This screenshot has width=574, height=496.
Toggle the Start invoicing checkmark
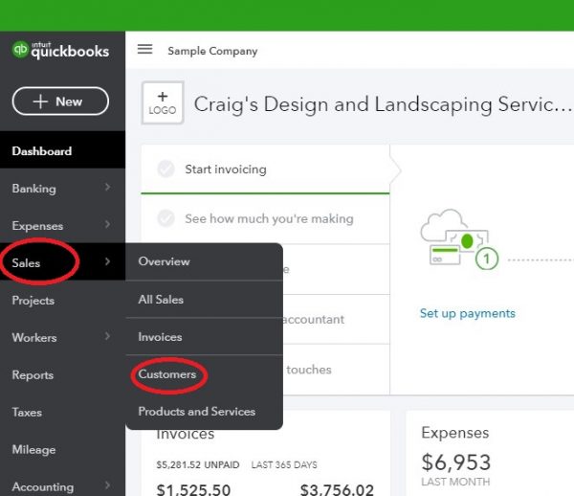click(166, 169)
